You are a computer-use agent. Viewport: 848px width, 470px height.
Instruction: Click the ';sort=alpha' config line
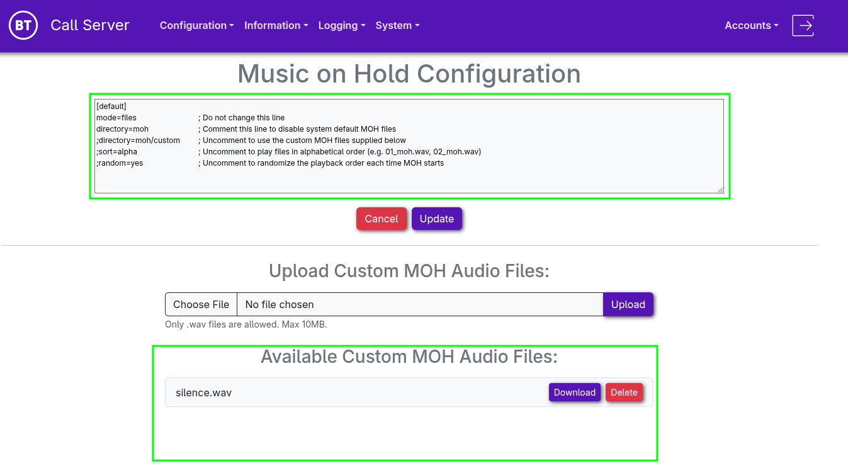pos(116,152)
